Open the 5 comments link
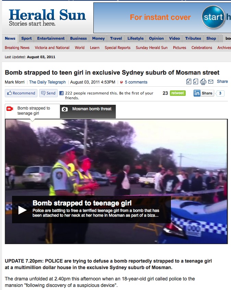The height and width of the screenshot is (290, 231). tap(136, 82)
